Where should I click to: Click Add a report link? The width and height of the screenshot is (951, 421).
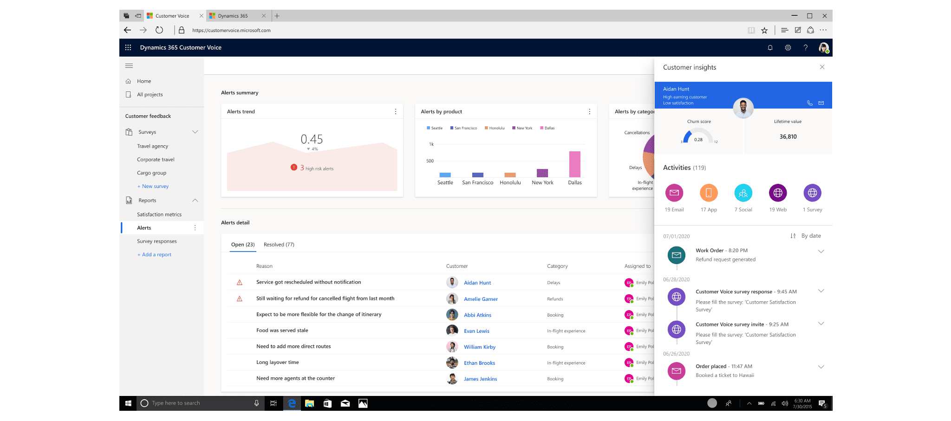pos(154,255)
